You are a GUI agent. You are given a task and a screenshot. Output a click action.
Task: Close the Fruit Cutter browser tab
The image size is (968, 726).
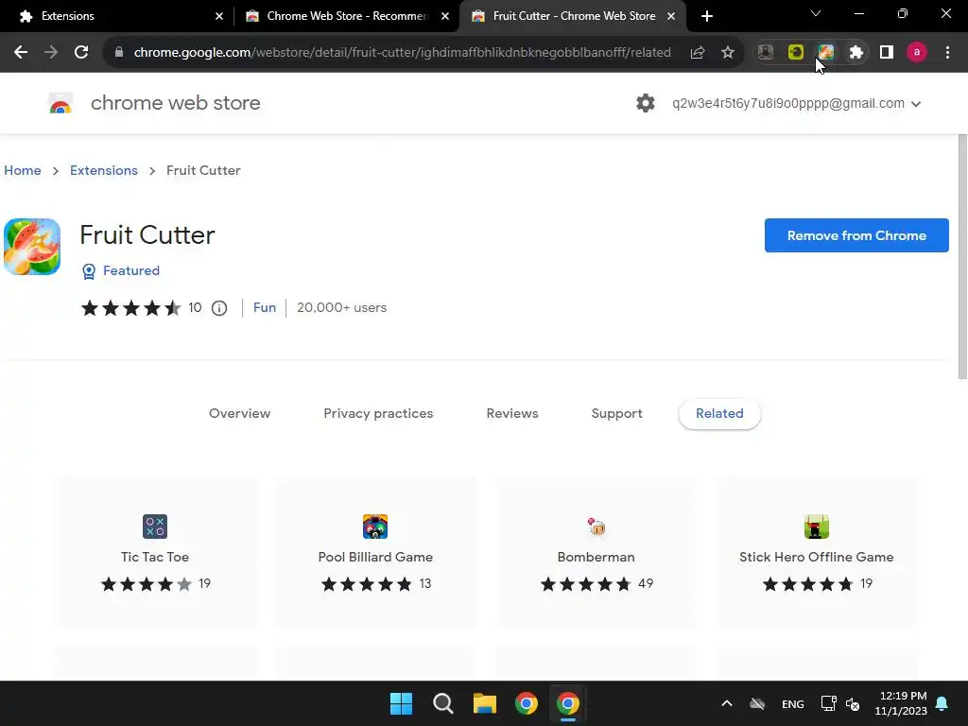(x=671, y=17)
